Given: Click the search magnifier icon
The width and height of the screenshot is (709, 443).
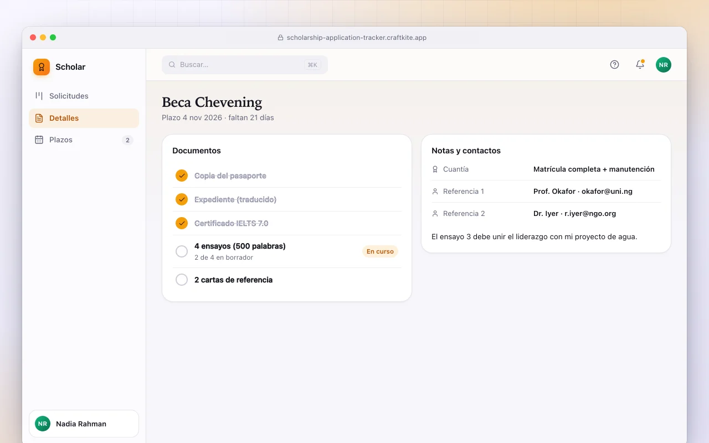Looking at the screenshot, I should tap(172, 65).
